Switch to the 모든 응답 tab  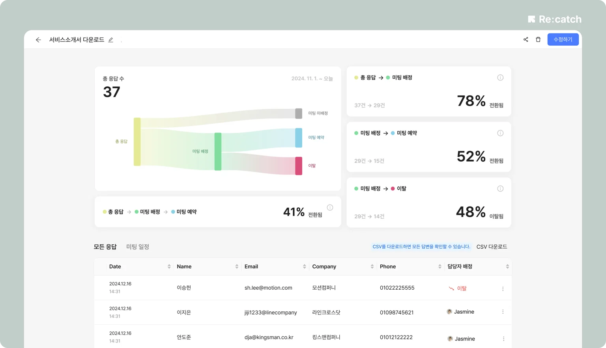point(105,247)
